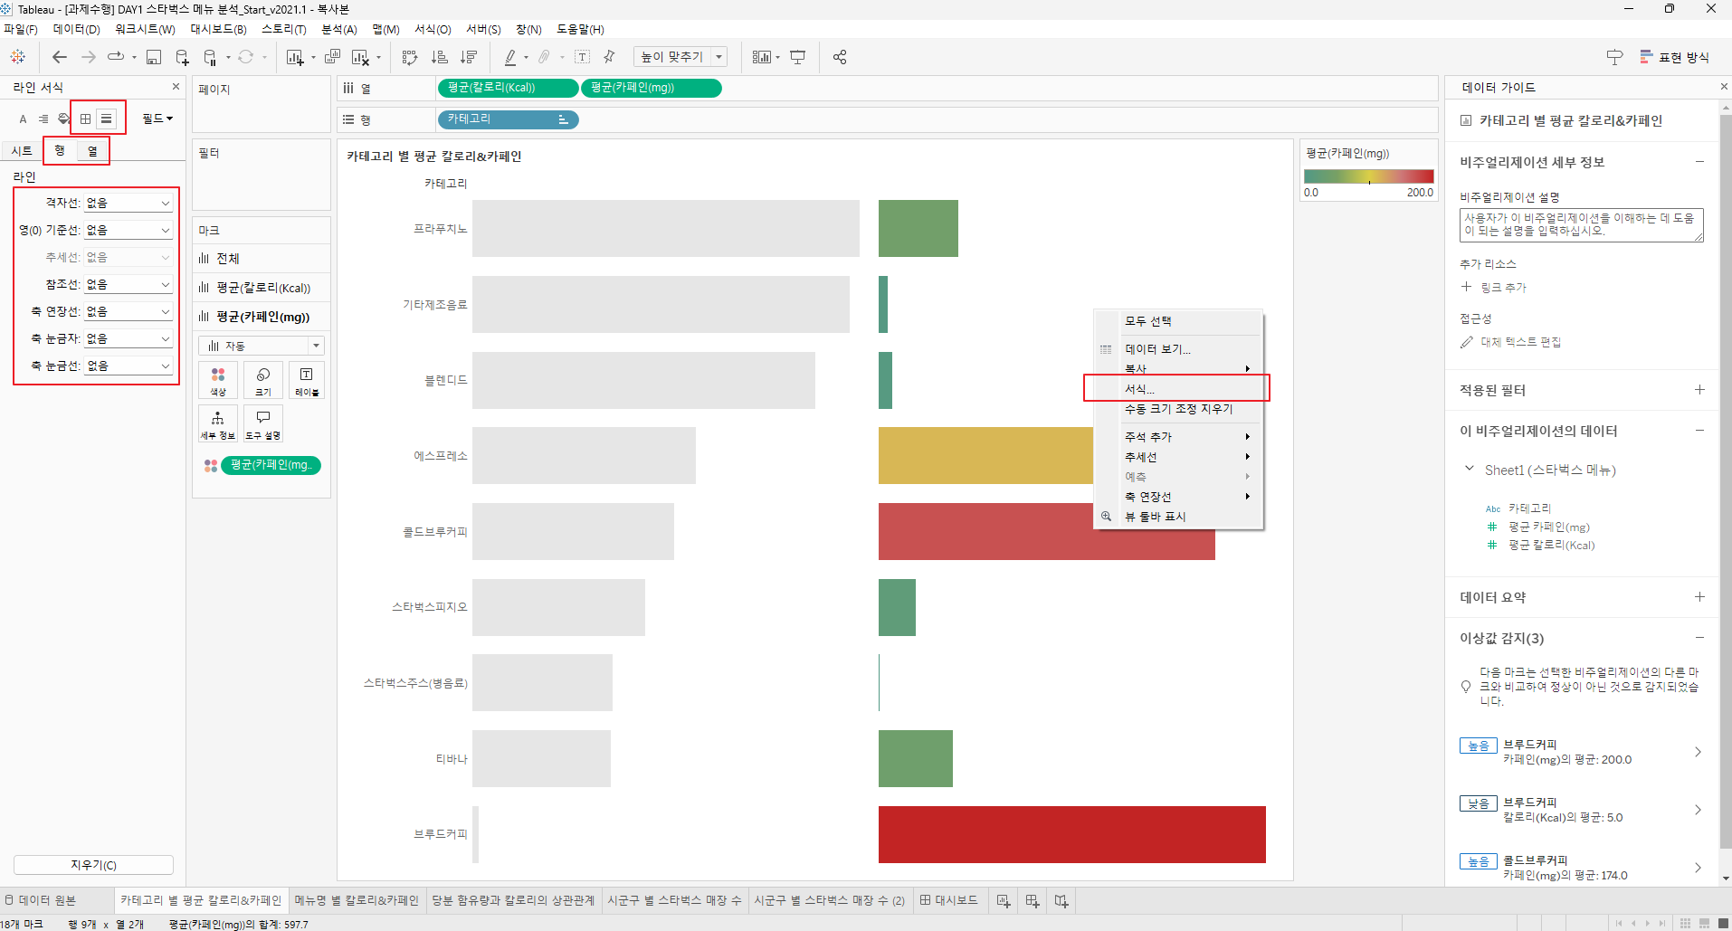Viewport: 1732px width, 931px height.
Task: Select the lines format icon
Action: [106, 119]
